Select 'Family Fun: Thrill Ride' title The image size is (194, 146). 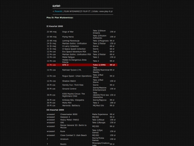point(73,85)
